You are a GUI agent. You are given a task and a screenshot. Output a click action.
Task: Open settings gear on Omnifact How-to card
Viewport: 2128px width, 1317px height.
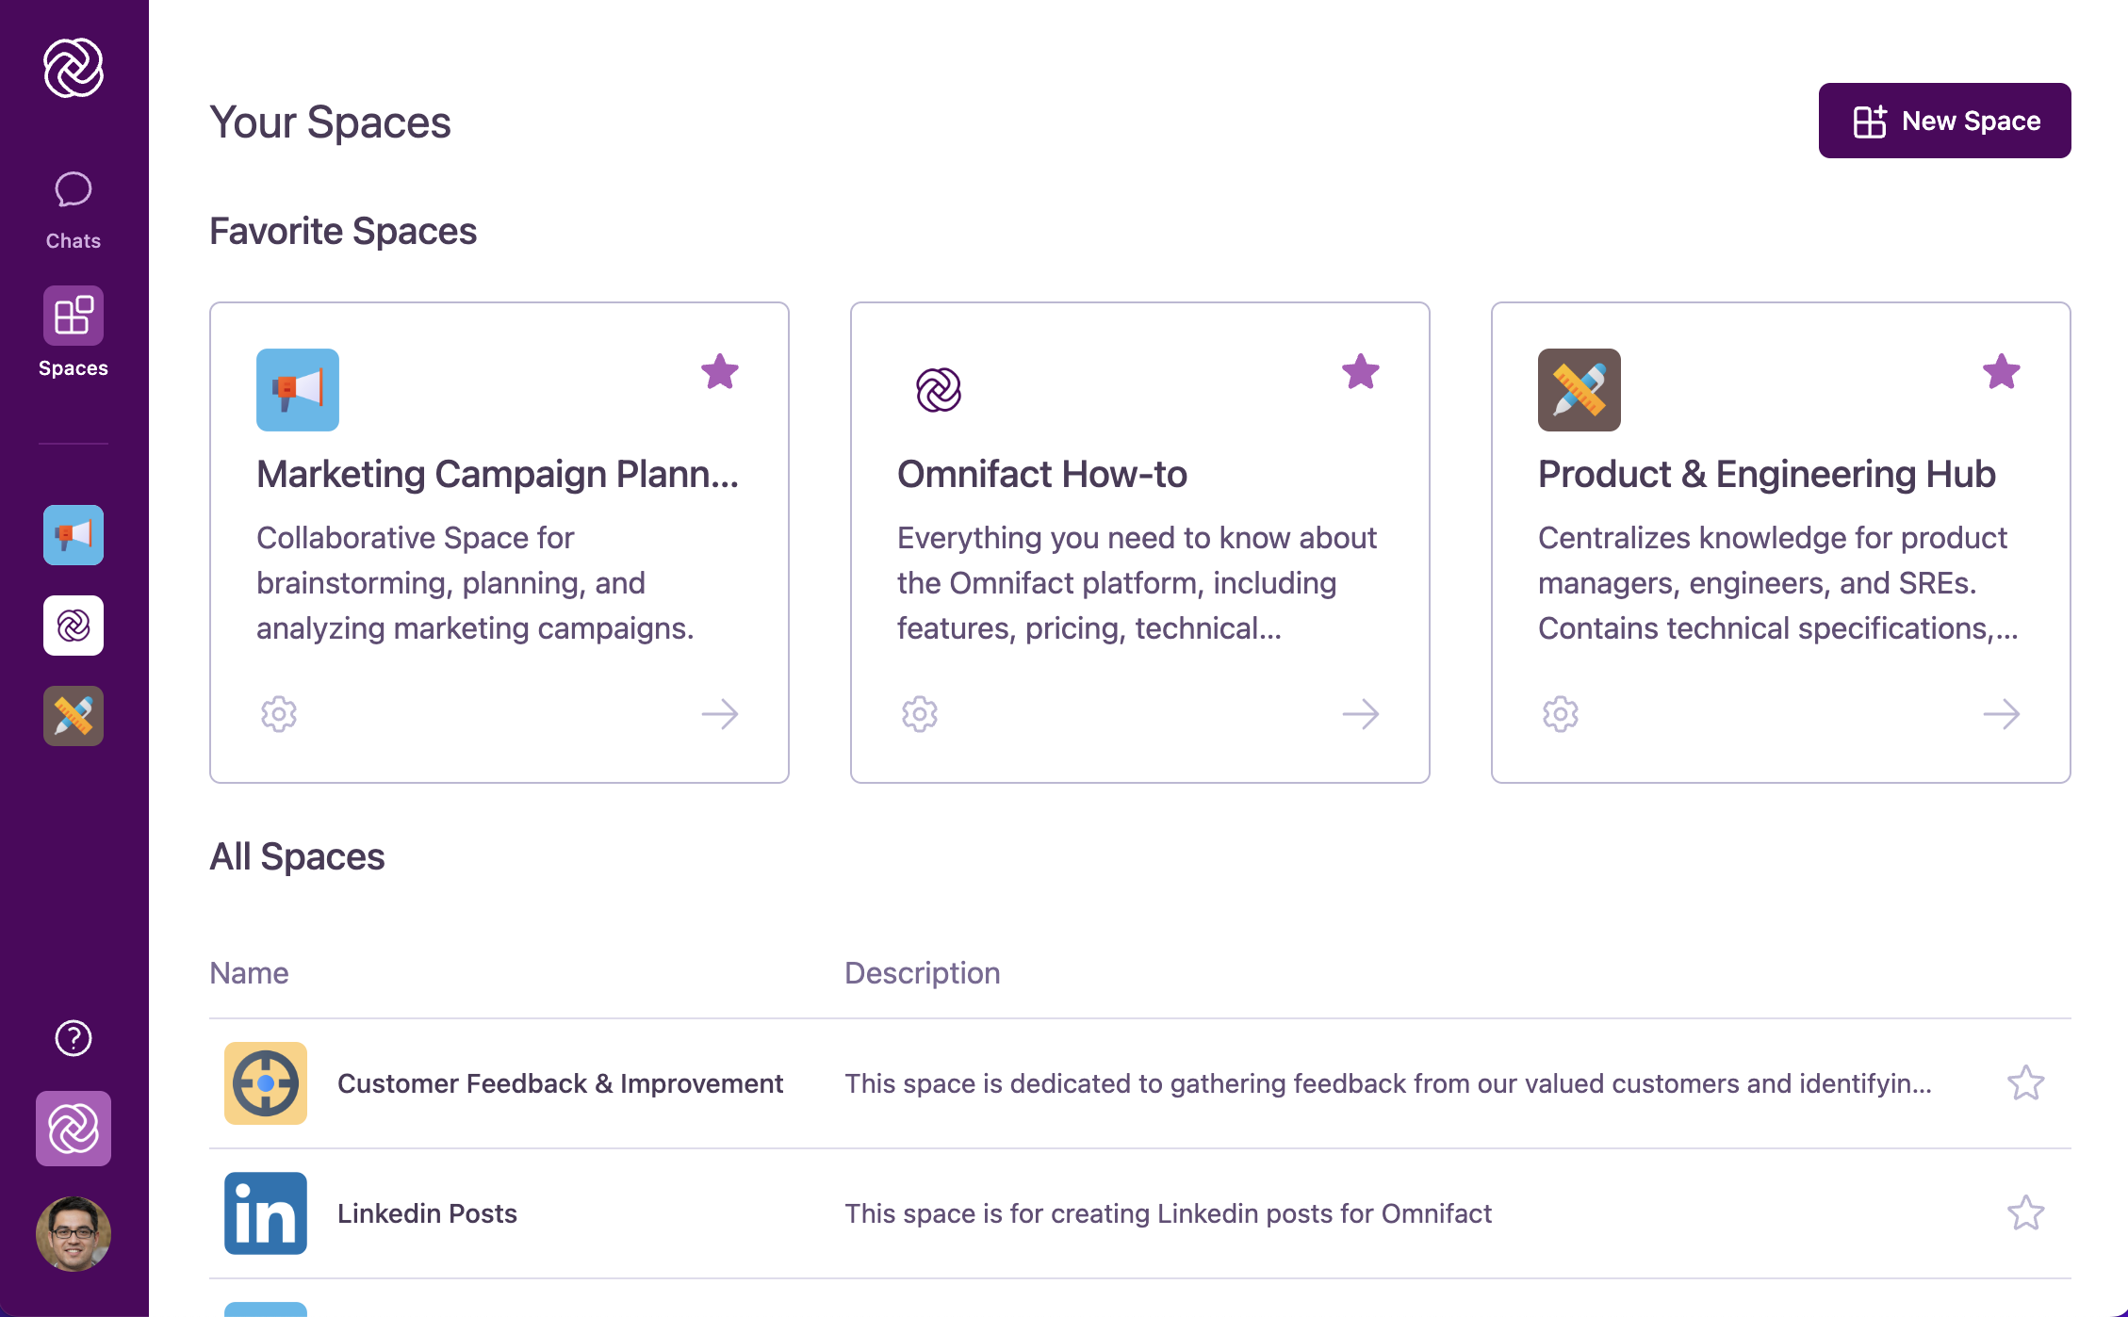pos(920,714)
